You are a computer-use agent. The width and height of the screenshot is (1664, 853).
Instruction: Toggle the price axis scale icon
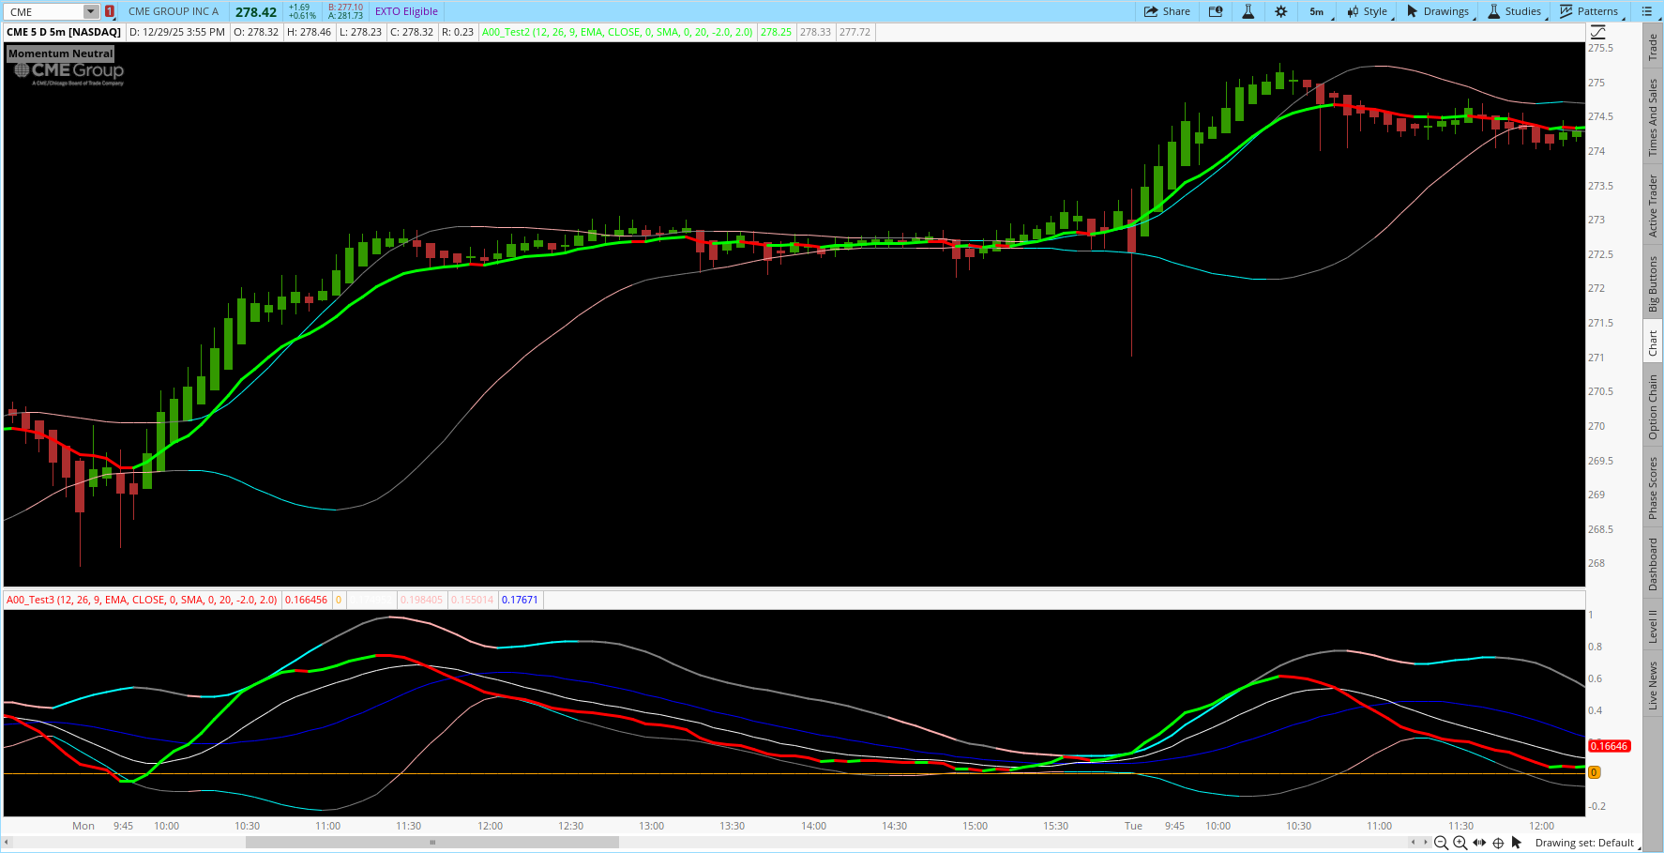(x=1597, y=32)
